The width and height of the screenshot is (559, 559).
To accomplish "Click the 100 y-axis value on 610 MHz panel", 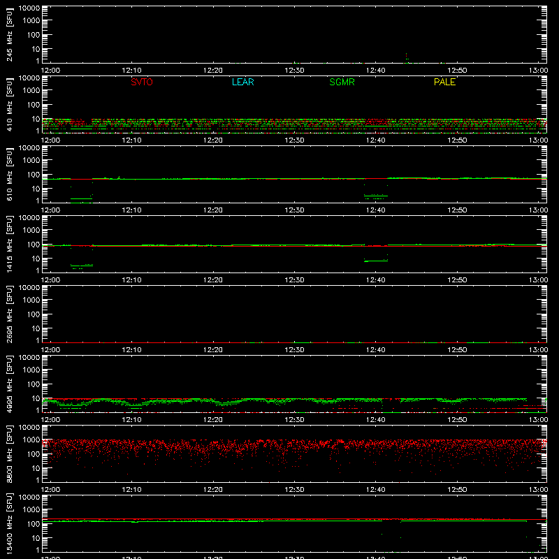I will point(34,175).
